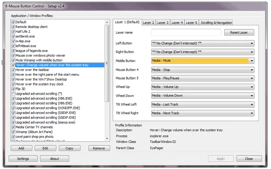The height and width of the screenshot is (169, 271).
Task: Switch to the Layer 5 tab
Action: [191, 23]
